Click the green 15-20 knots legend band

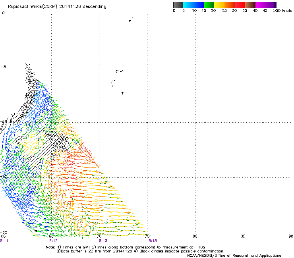click(x=209, y=5)
